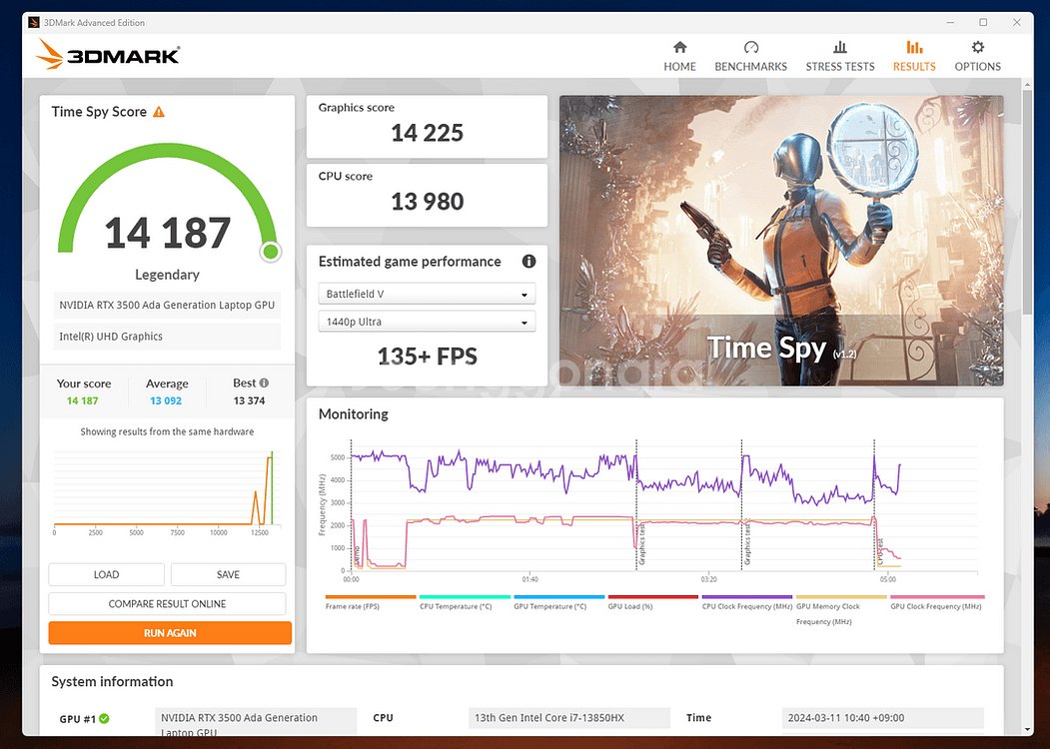Click the GPU name in System information
The image size is (1050, 749).
[x=256, y=722]
